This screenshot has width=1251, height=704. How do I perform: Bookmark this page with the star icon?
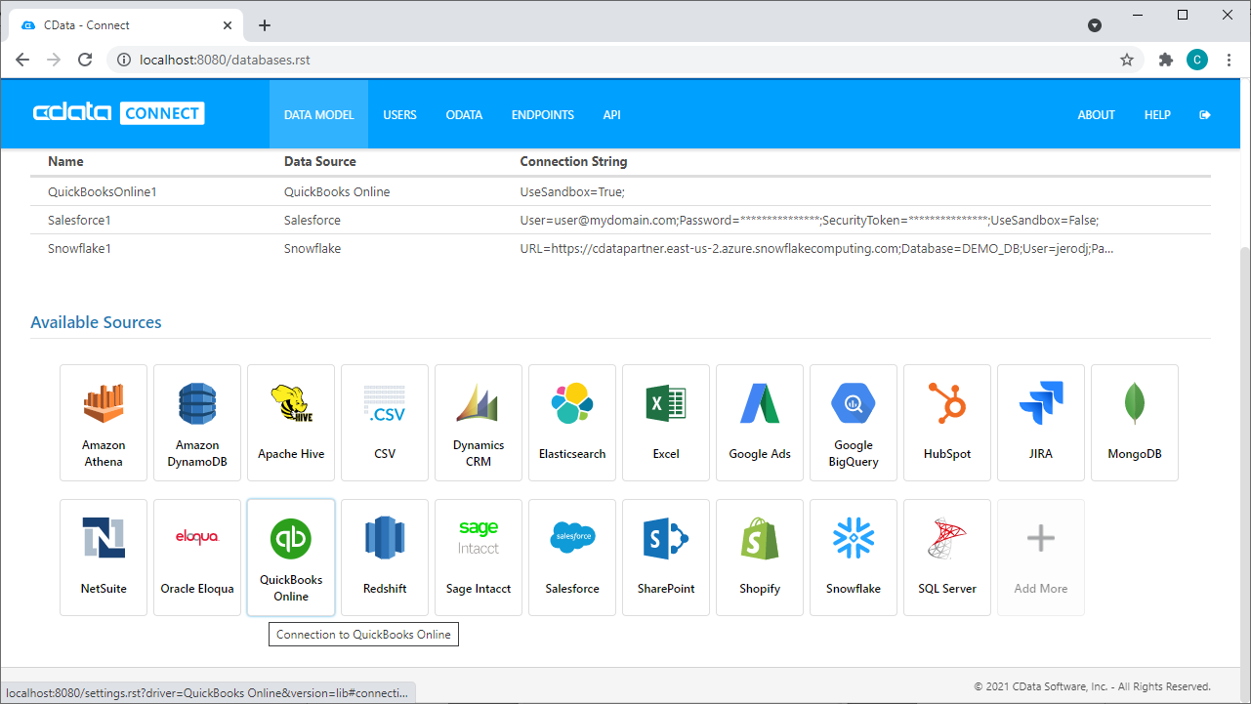[x=1127, y=60]
